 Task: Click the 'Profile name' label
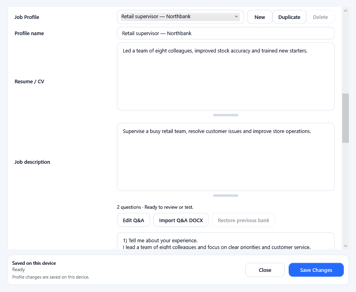29,33
